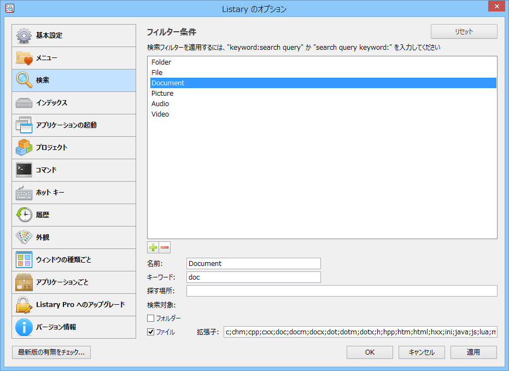This screenshot has height=371, width=509.
Task: Click the windows icon for アプリケーションの起動
Action: point(24,125)
